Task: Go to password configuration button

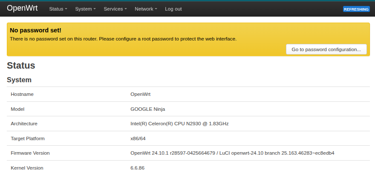Action: coord(326,49)
